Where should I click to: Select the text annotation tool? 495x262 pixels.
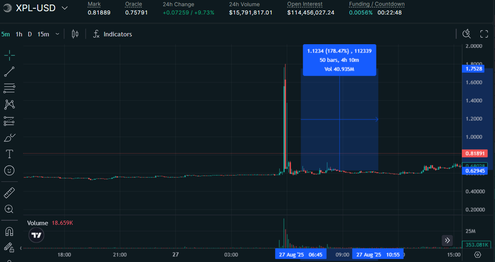[x=9, y=154]
